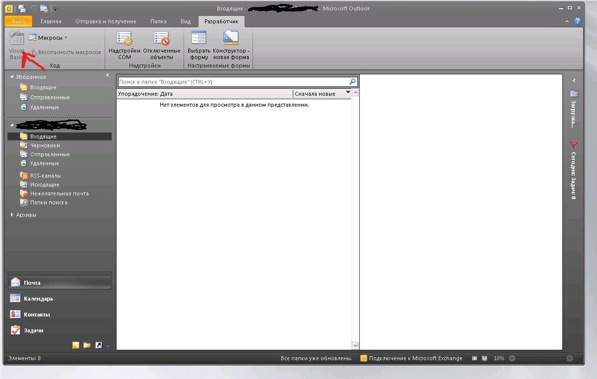The image size is (597, 379).
Task: Switch to Reading view status icon
Action: coord(485,358)
